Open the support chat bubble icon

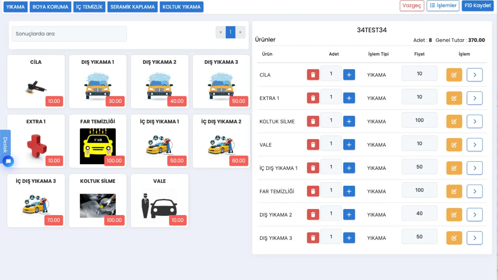click(x=8, y=161)
